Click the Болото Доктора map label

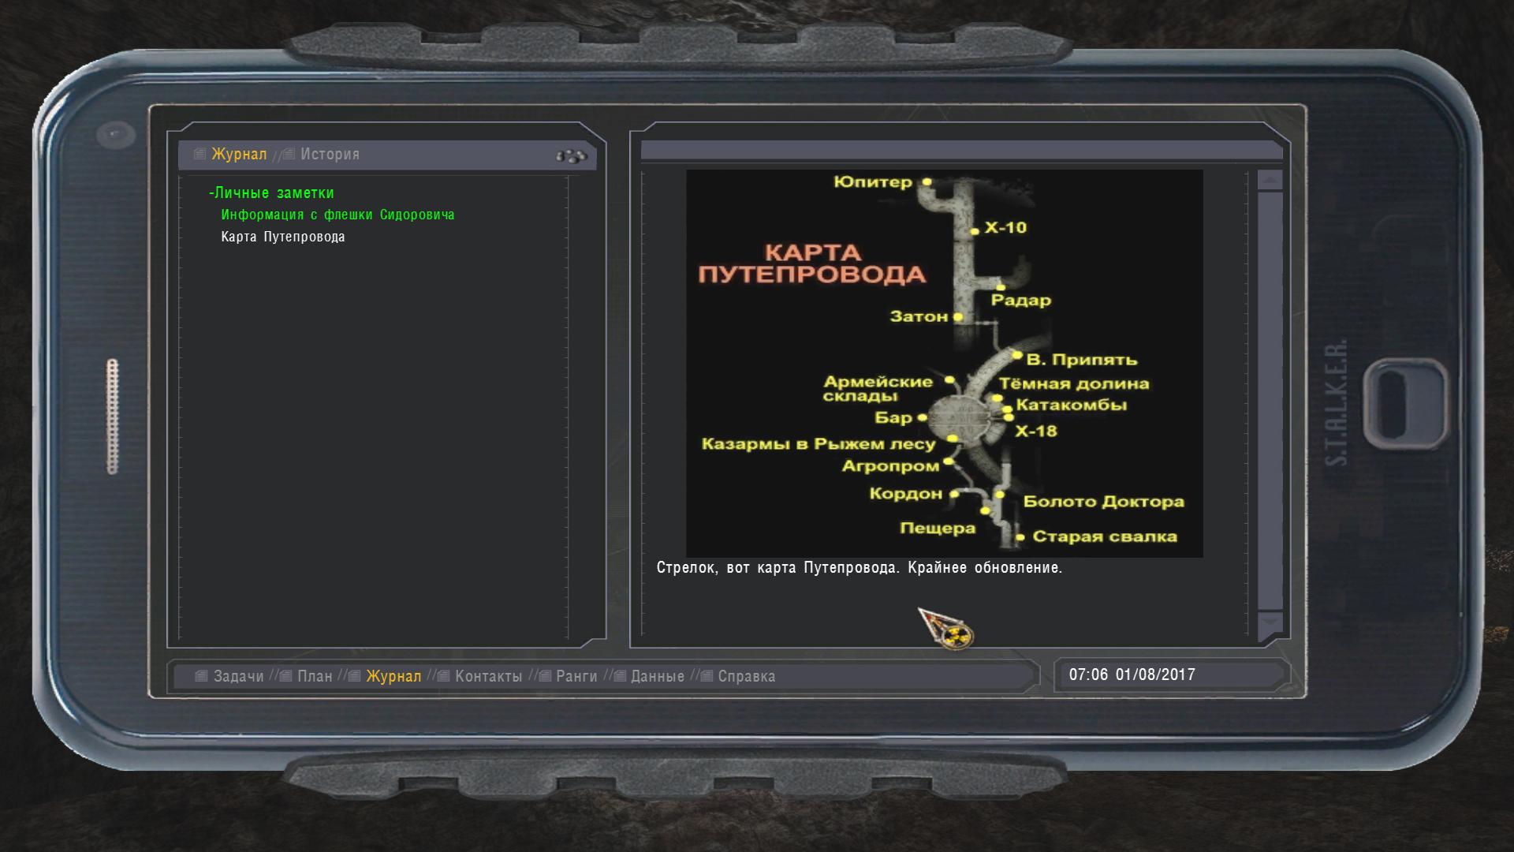click(1103, 502)
